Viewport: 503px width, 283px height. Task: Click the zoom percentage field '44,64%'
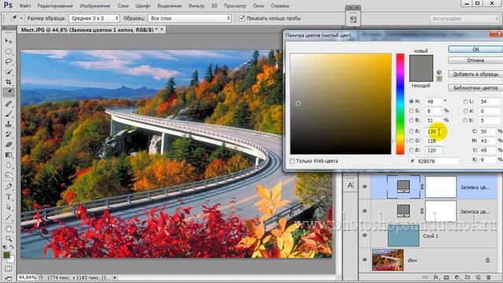coord(28,277)
